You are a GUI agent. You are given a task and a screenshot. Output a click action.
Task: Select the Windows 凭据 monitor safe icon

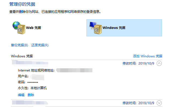96,28
